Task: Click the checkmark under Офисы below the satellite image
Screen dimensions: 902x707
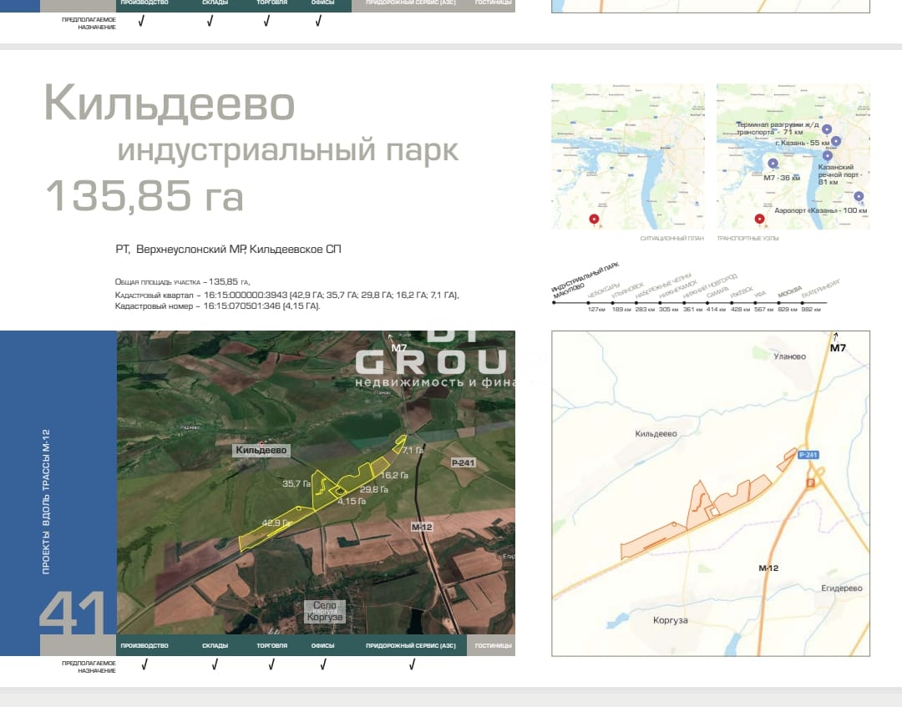Action: 322,665
